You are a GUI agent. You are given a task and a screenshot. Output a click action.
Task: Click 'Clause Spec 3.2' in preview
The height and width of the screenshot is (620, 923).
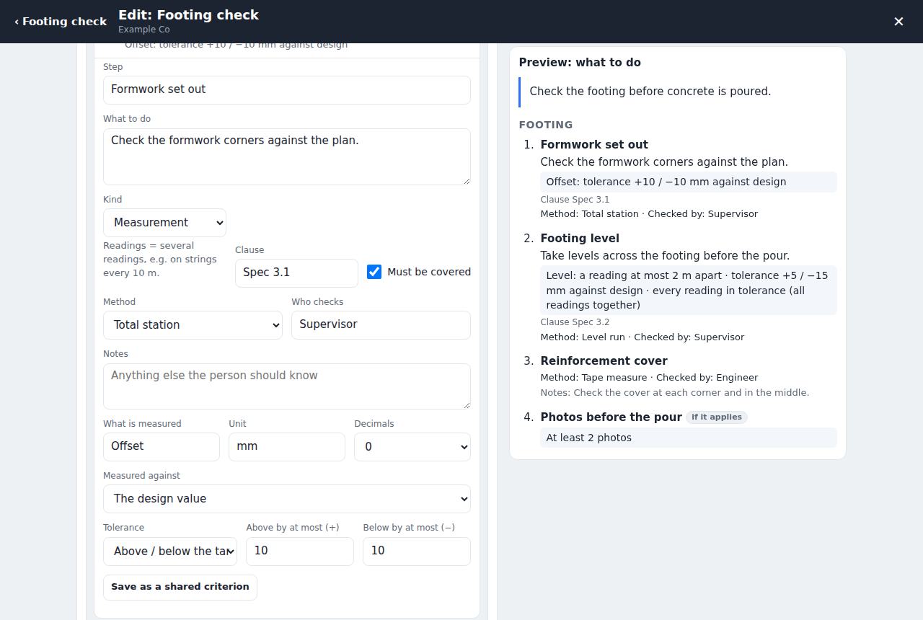click(x=575, y=322)
